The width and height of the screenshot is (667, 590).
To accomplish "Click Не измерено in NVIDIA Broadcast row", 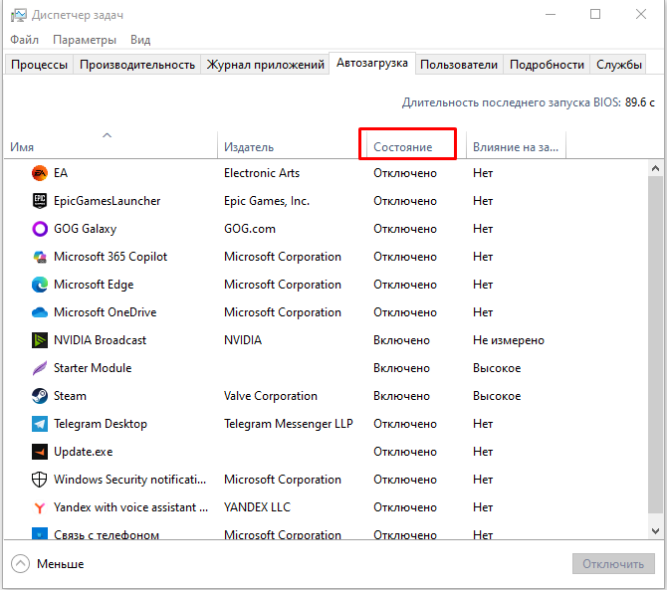I will [x=509, y=340].
